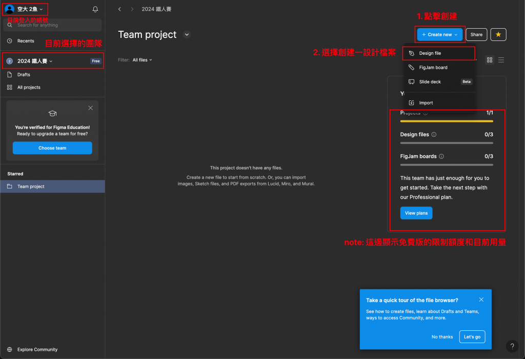
Task: Choose Import from the menu
Action: [x=439, y=103]
